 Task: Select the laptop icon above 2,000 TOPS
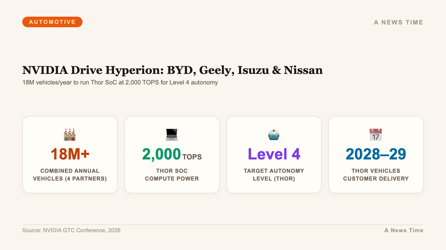(172, 134)
